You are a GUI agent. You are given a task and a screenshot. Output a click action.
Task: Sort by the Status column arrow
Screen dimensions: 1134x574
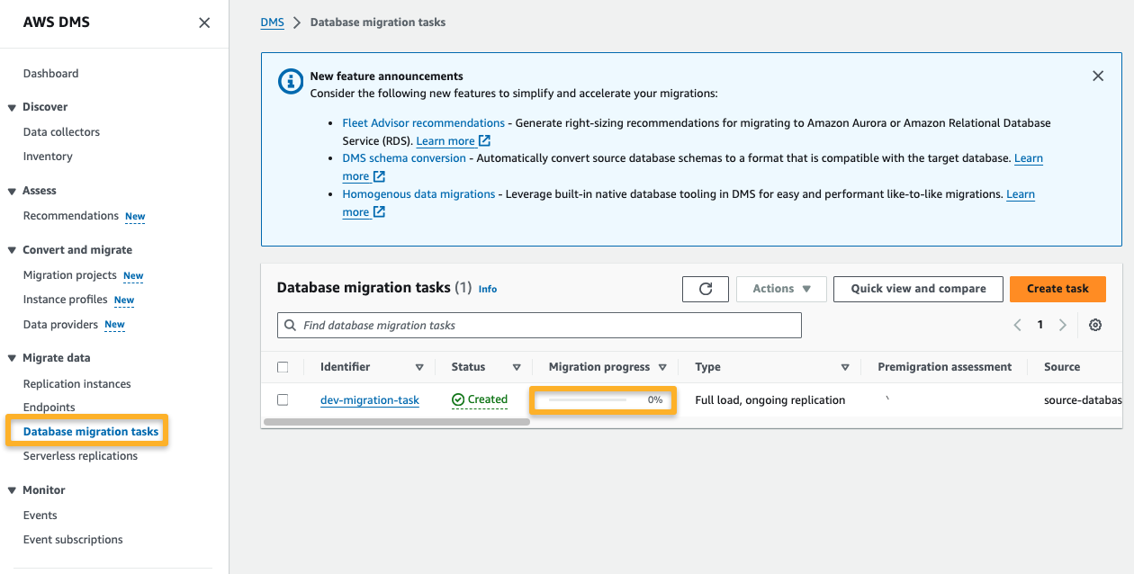click(517, 366)
